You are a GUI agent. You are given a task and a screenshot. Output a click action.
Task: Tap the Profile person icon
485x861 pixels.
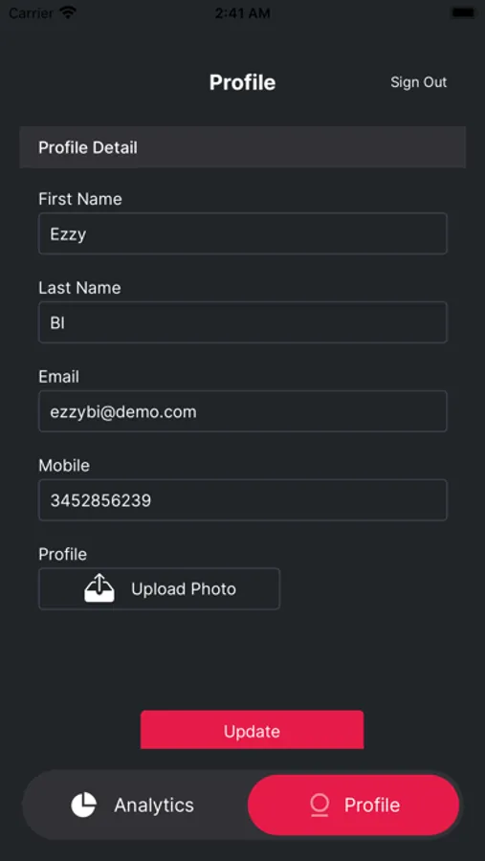pyautogui.click(x=320, y=805)
